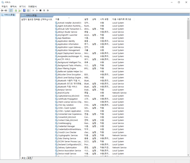Select the AVCTP 서비스 row
The width and height of the screenshot is (190, 163).
click(x=94, y=59)
